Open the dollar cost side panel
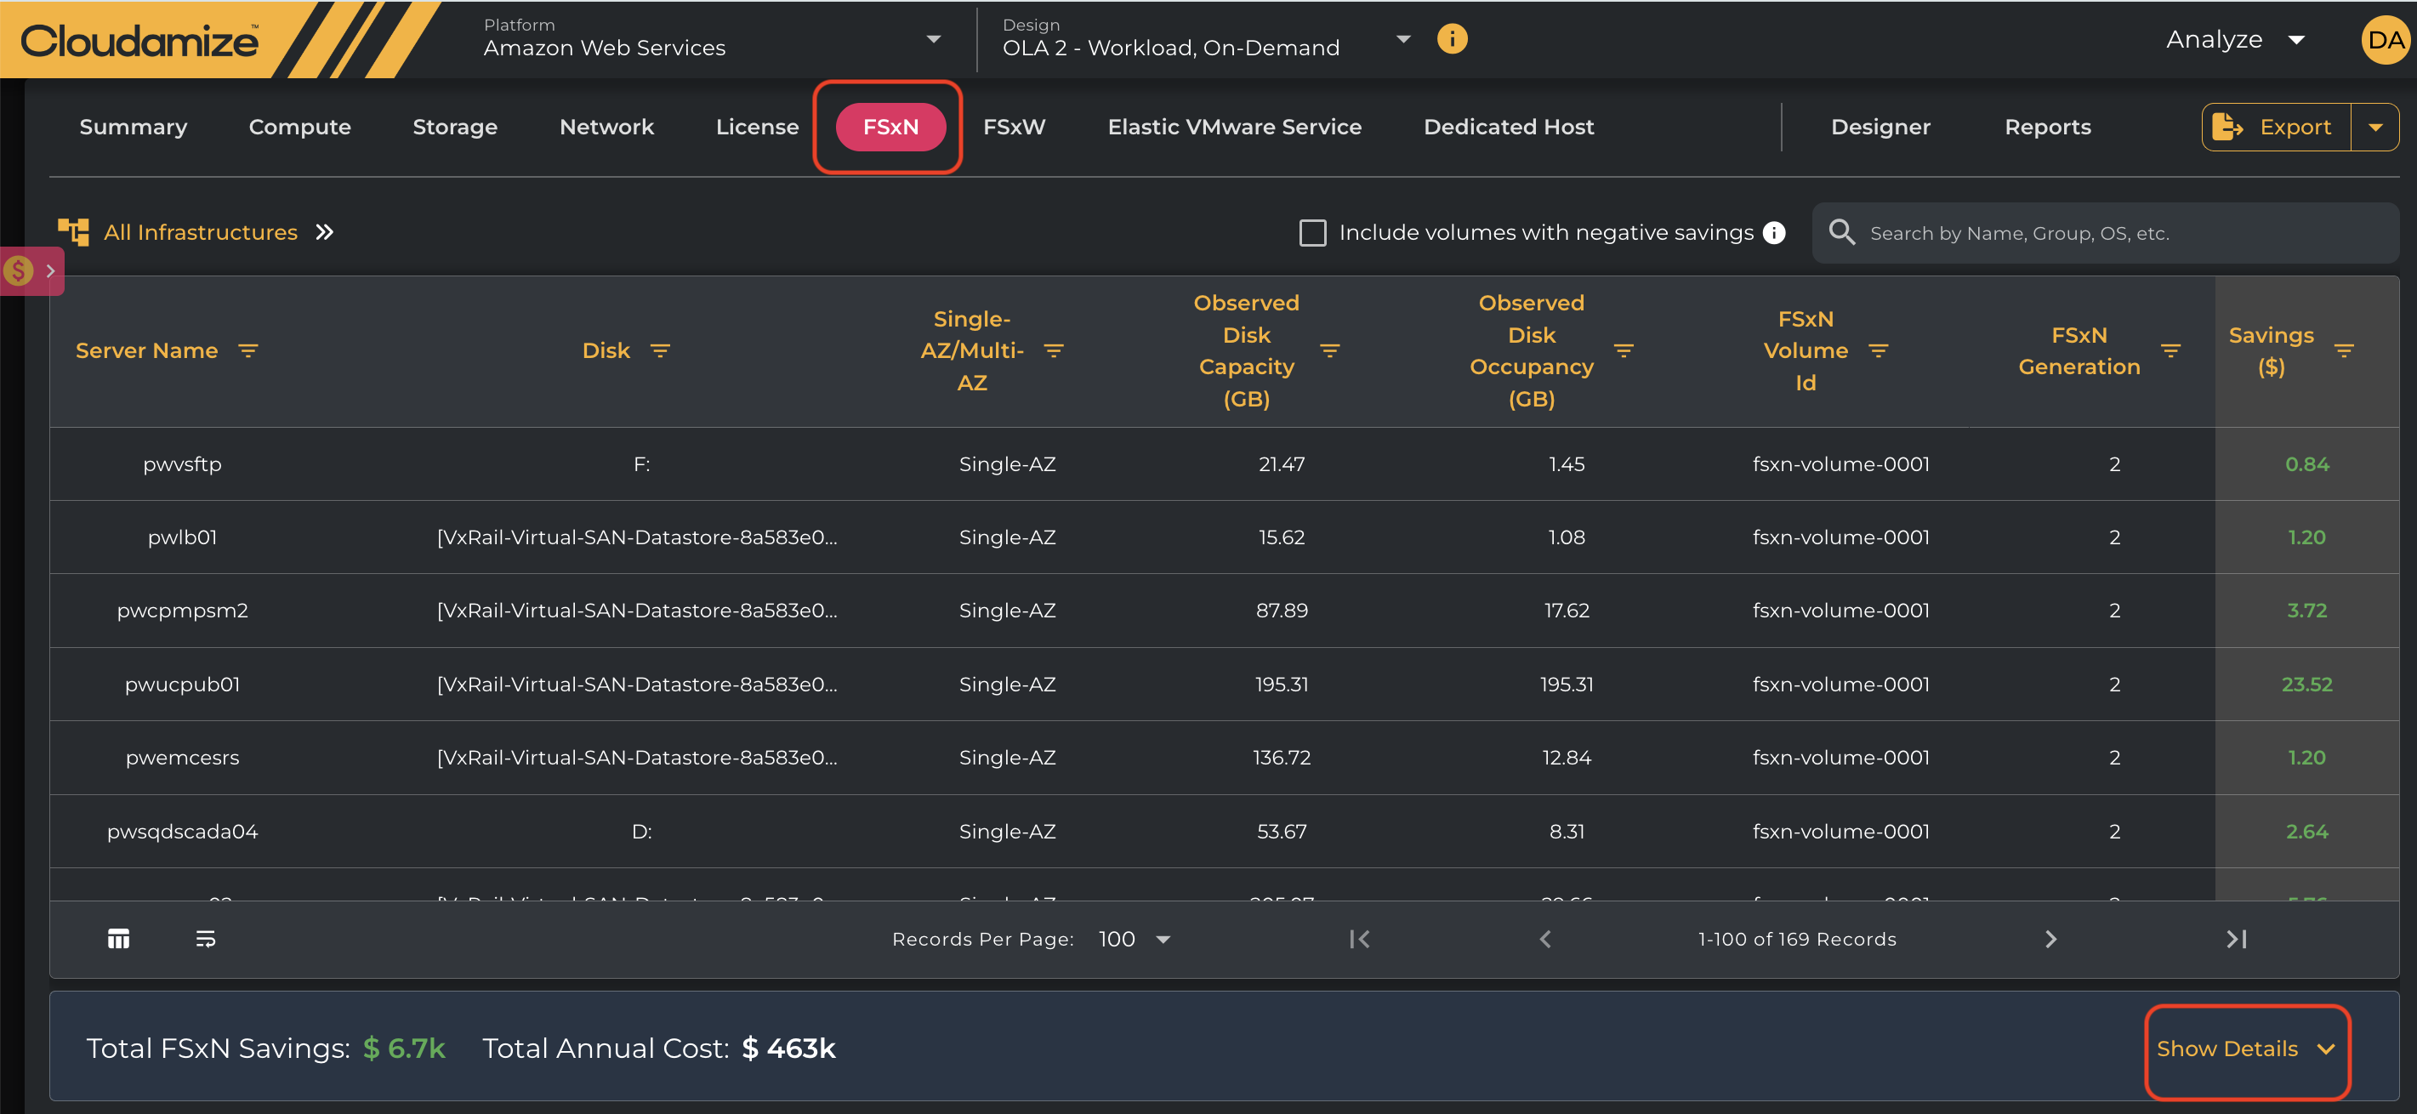The height and width of the screenshot is (1114, 2417). coord(31,271)
